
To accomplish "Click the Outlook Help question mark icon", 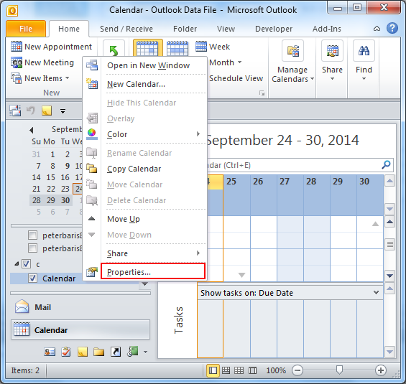I will coord(392,28).
